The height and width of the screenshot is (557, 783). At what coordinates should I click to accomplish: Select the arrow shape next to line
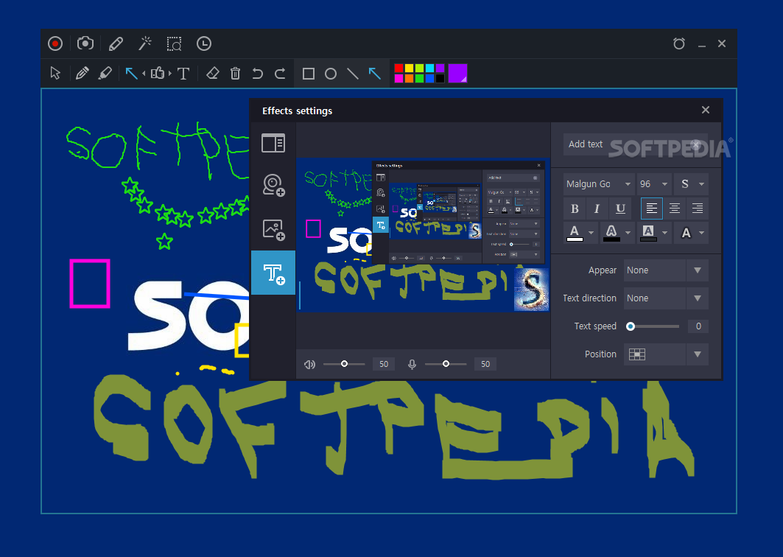(374, 74)
